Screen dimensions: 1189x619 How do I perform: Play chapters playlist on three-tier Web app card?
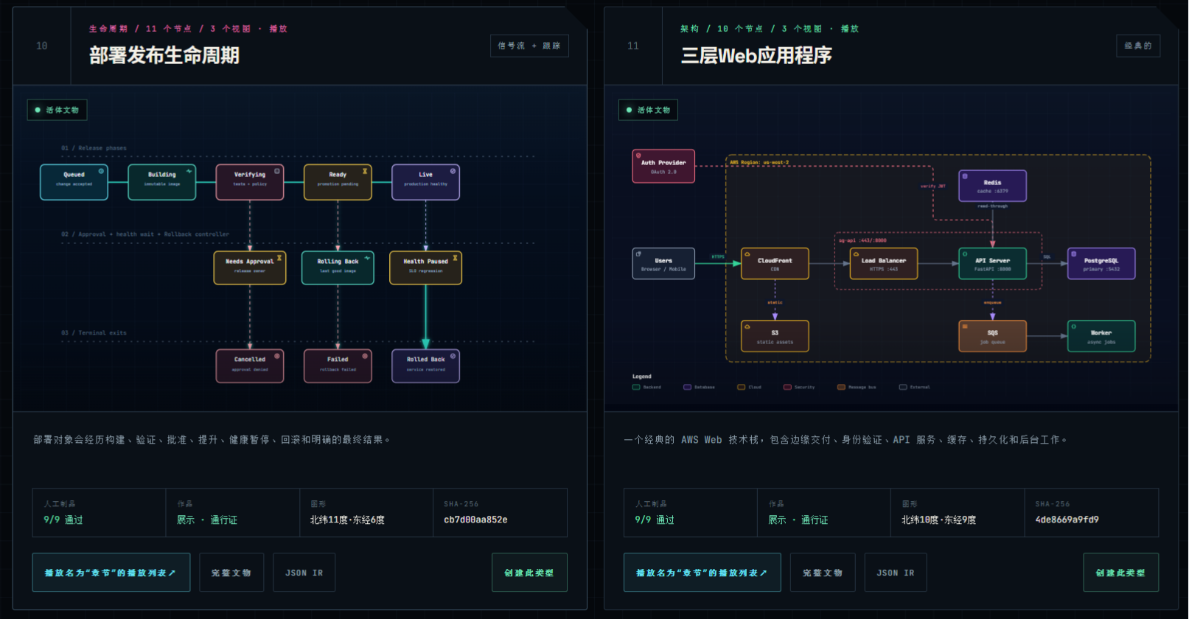click(x=702, y=573)
